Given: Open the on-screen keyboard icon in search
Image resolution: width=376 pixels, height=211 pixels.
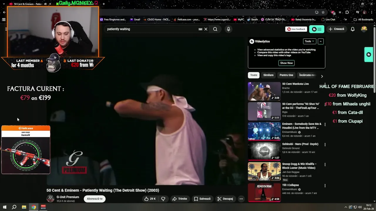Looking at the screenshot, I should click(x=200, y=29).
